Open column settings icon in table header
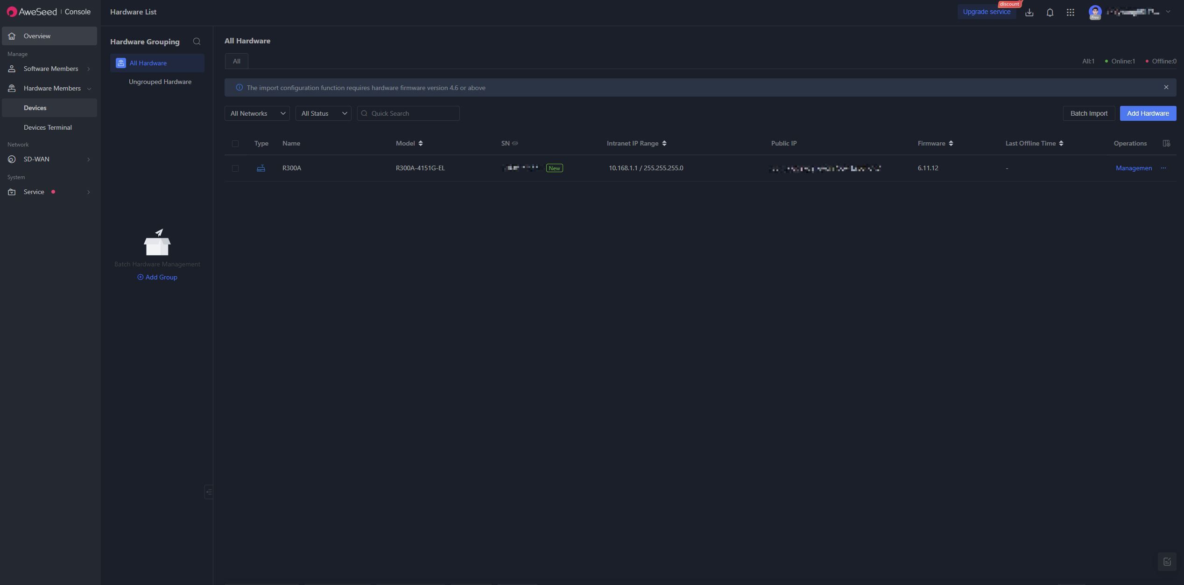Image resolution: width=1184 pixels, height=585 pixels. click(1166, 143)
